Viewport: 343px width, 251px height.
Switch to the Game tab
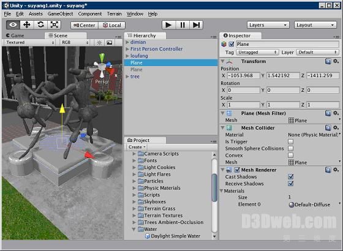[x=15, y=36]
